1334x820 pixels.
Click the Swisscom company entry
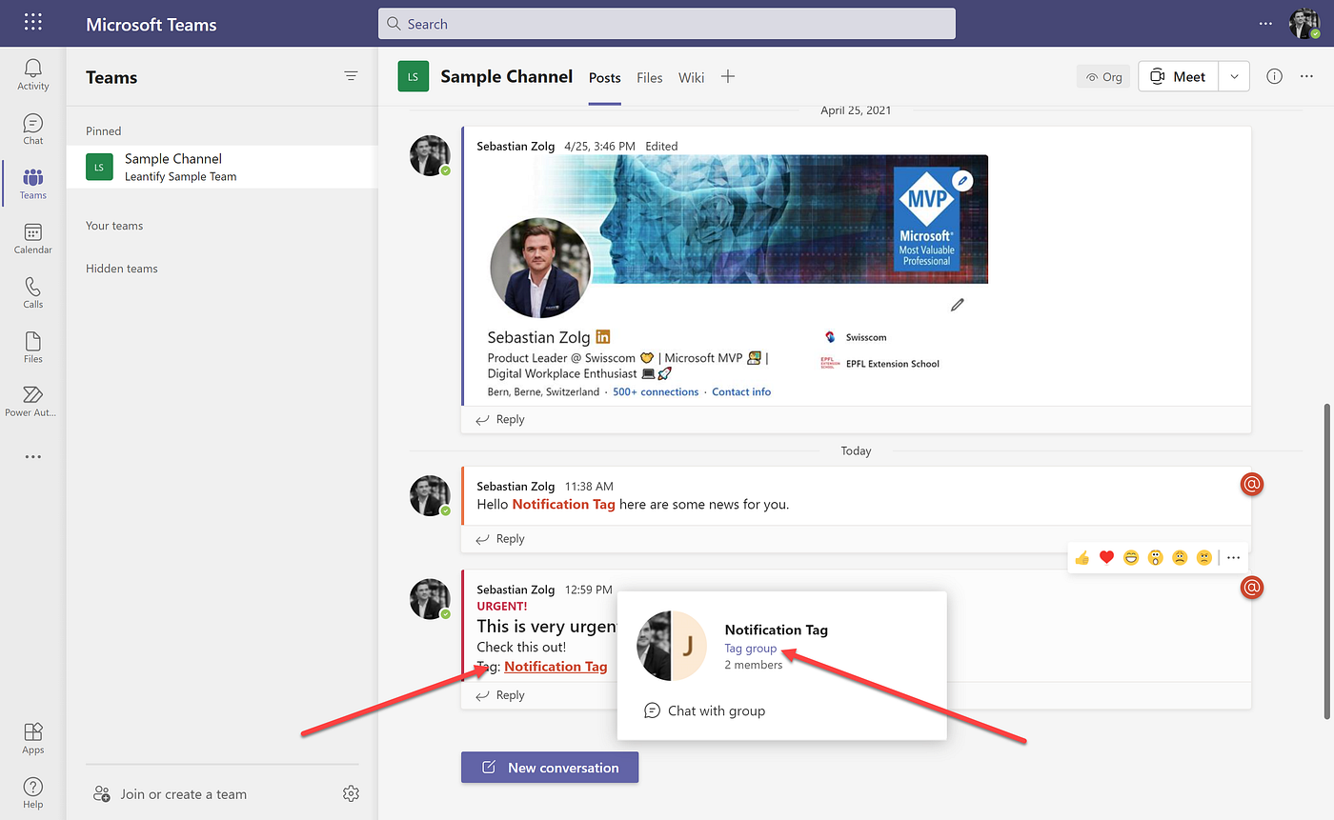tap(854, 337)
